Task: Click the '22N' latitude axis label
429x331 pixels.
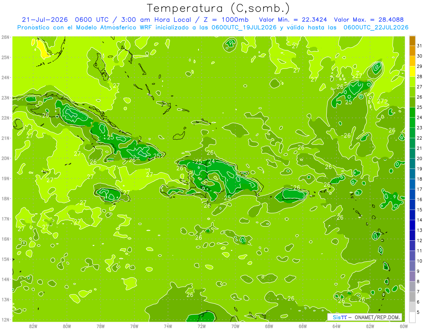Action: 5,118
